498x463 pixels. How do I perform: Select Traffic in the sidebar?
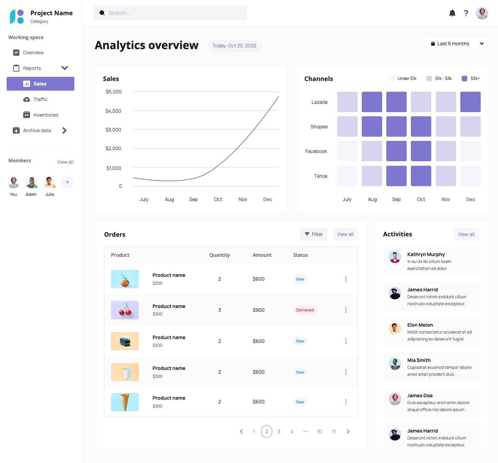40,99
